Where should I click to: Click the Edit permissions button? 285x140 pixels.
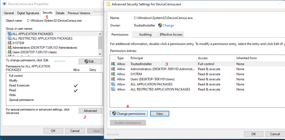click(90, 62)
